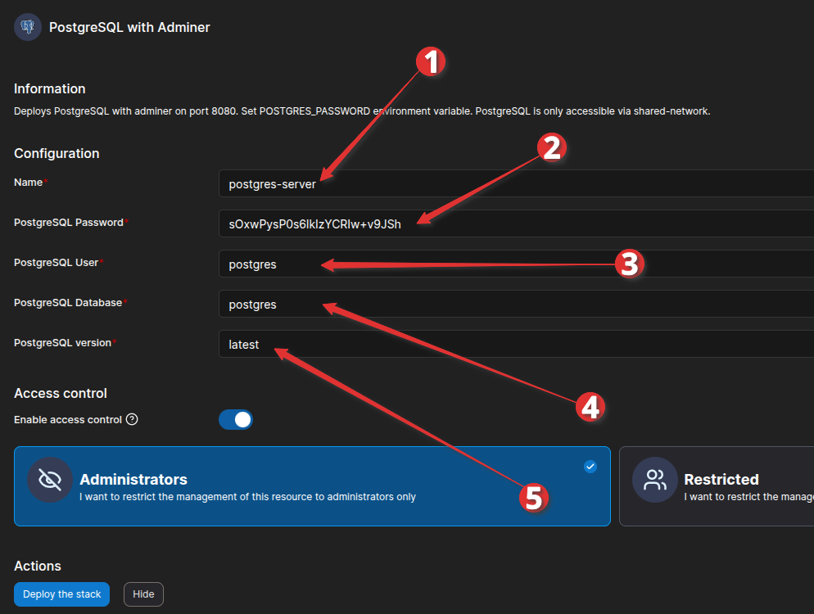Toggle the Enable access control switch
This screenshot has width=814, height=614.
tap(236, 419)
